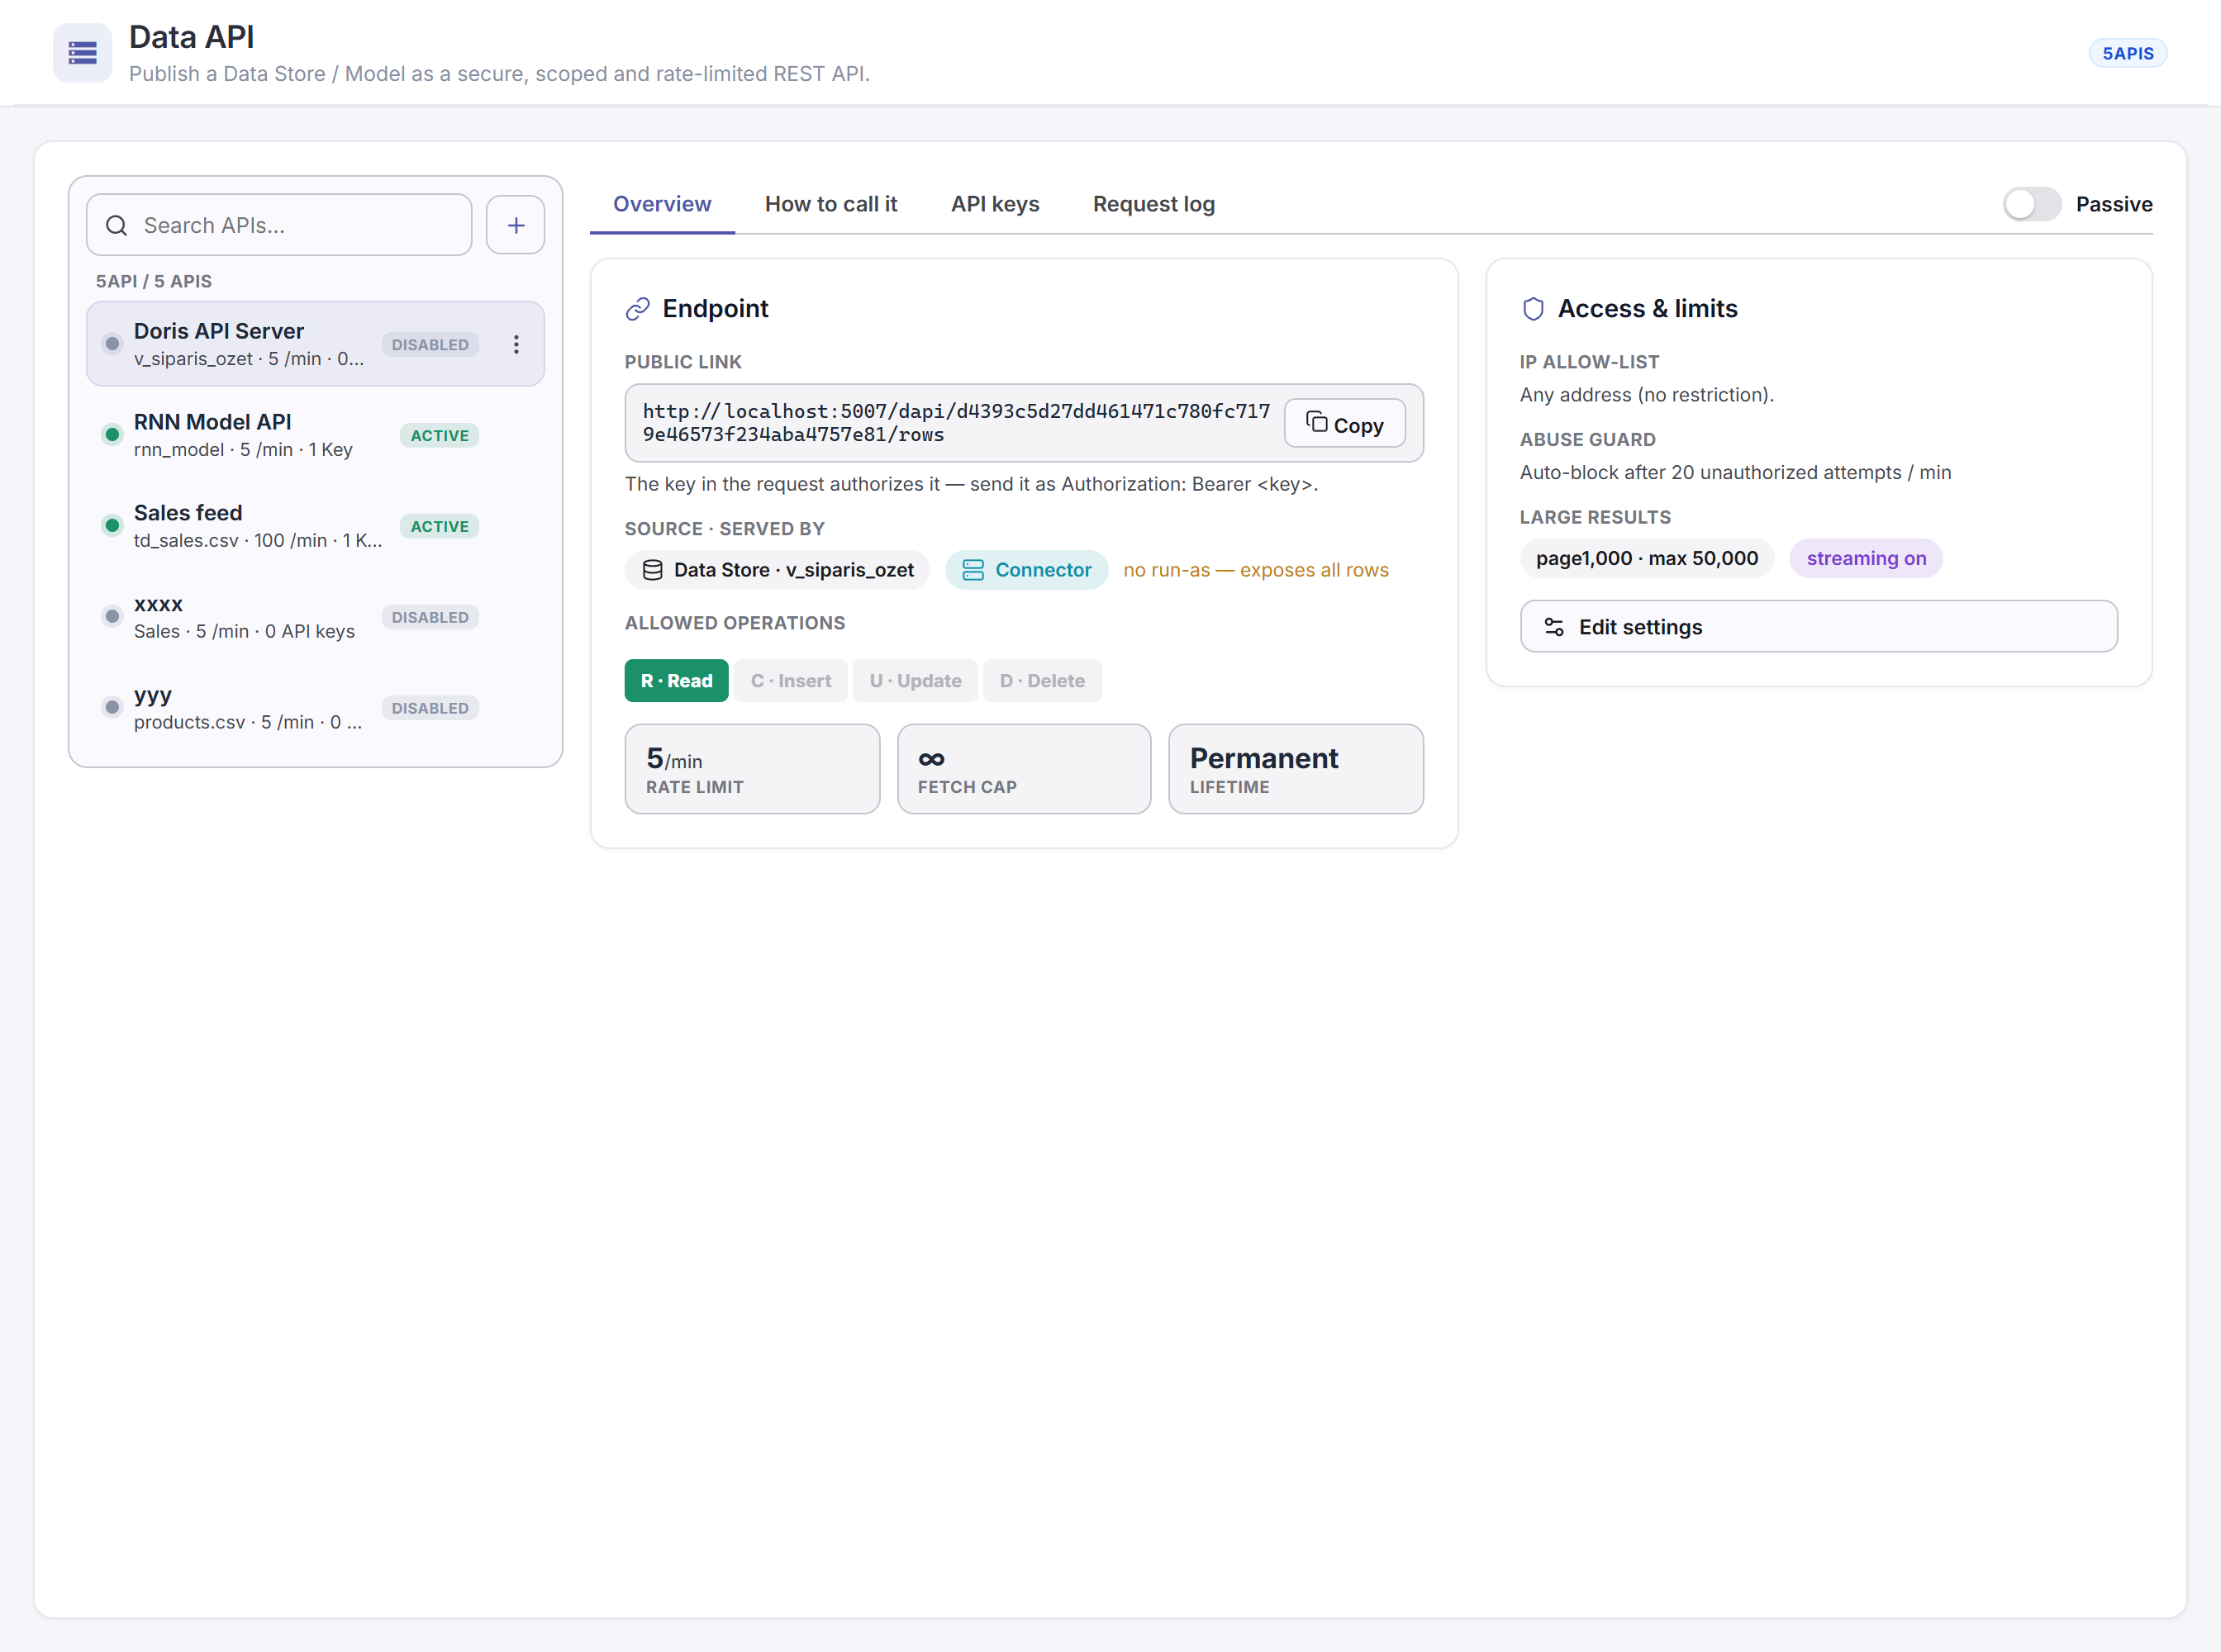The width and height of the screenshot is (2221, 1652).
Task: Toggle the Passive switch on
Action: [2032, 204]
